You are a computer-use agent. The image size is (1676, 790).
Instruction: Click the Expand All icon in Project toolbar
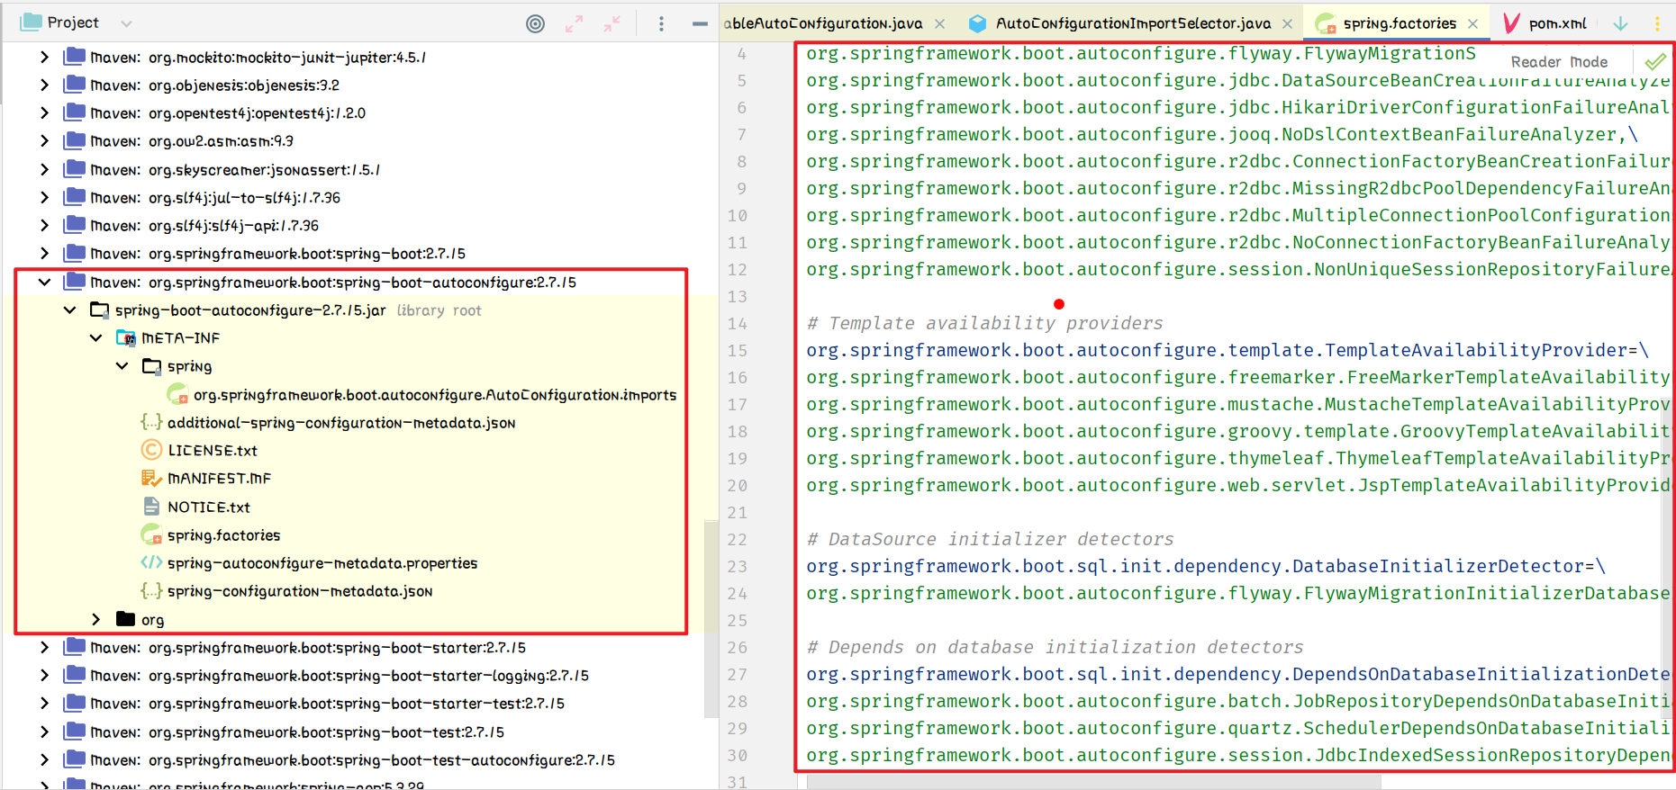574,23
